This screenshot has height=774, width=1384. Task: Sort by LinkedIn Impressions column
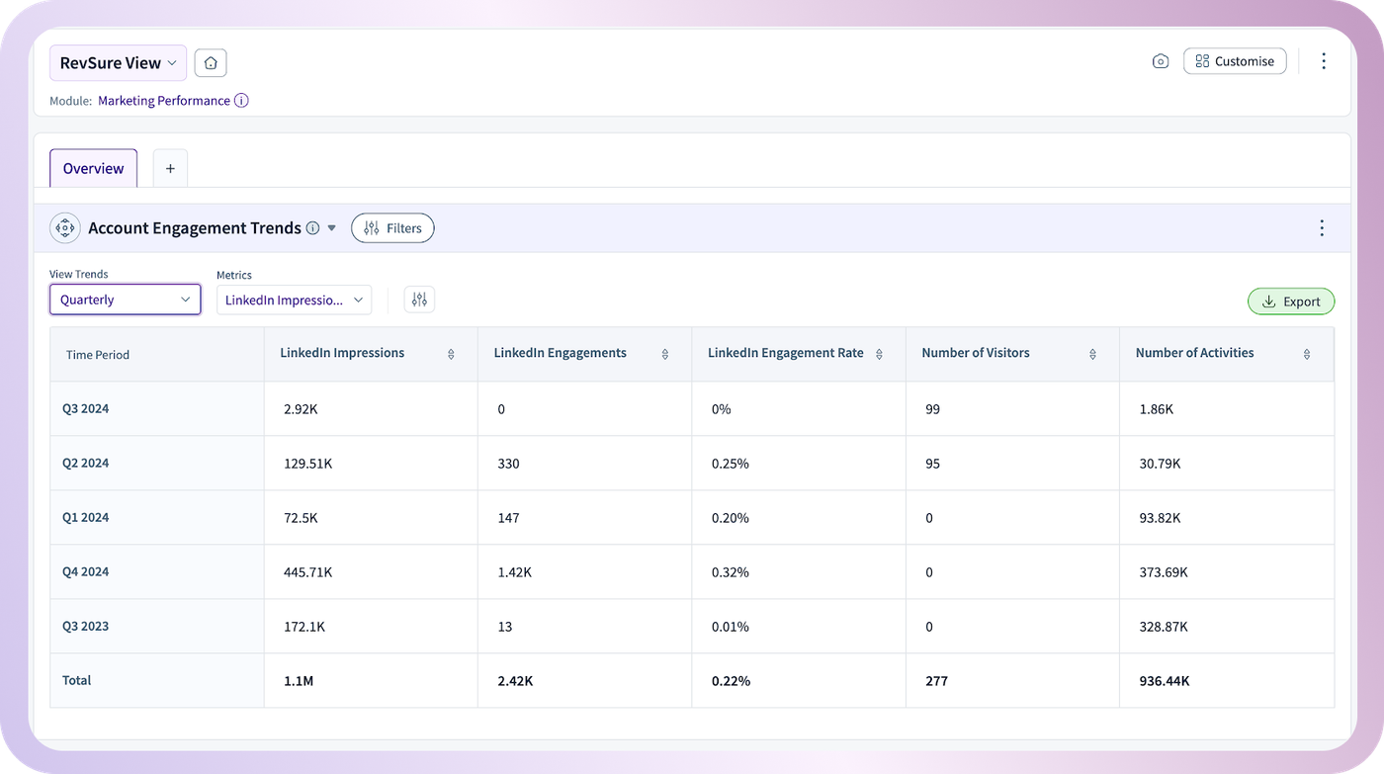coord(451,354)
